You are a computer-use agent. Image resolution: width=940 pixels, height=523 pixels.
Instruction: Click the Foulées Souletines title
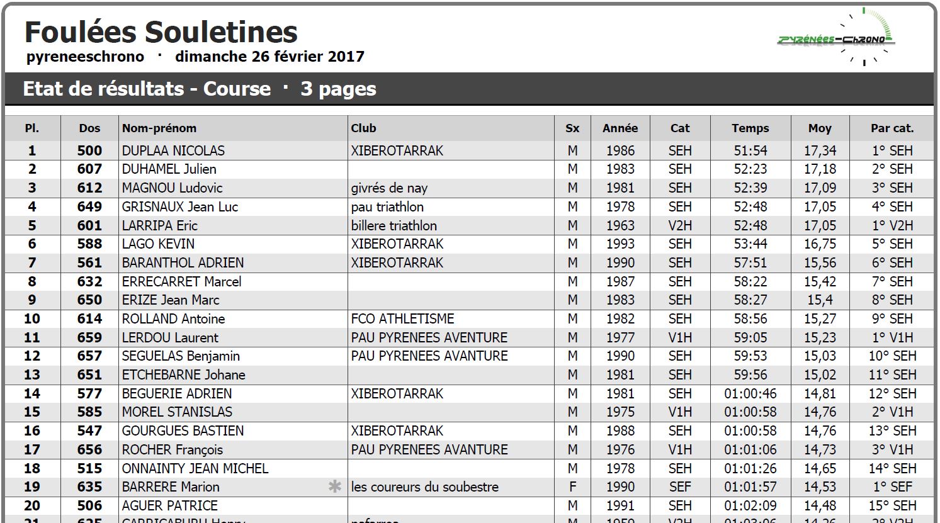tap(161, 31)
